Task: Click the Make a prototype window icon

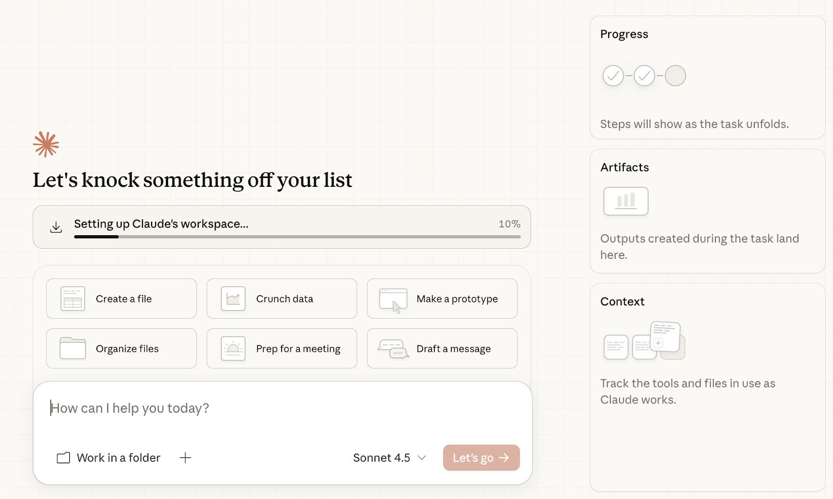Action: coord(394,300)
